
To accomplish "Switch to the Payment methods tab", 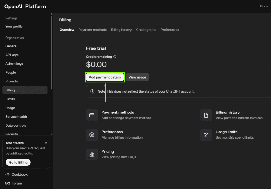I will click(92, 30).
